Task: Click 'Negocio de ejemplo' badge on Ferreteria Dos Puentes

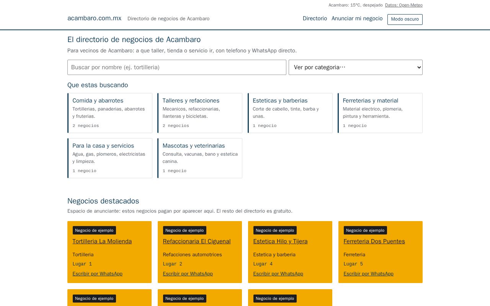Action: point(365,230)
